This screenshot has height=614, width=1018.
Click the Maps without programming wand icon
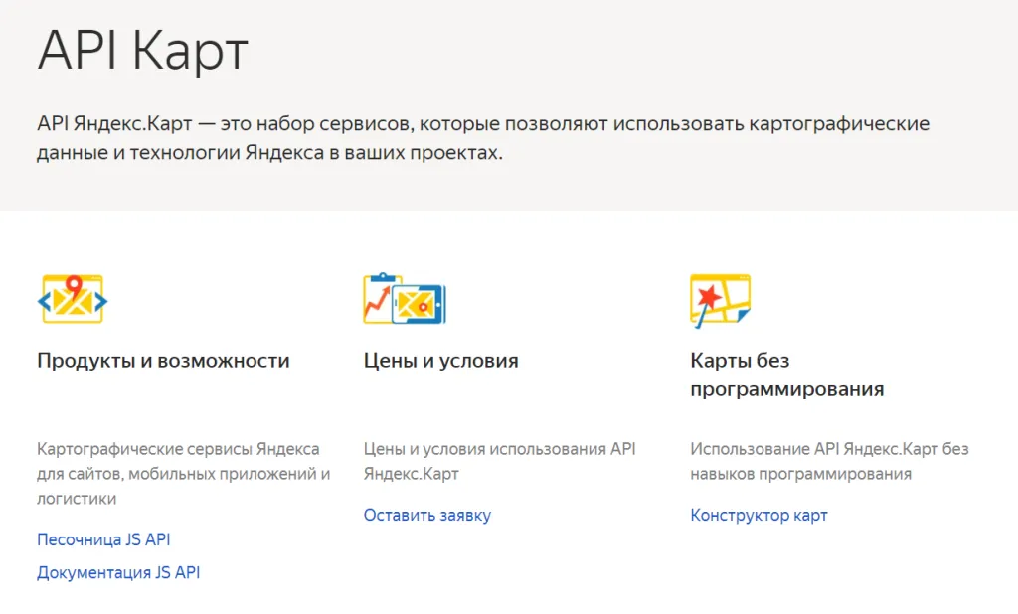coord(720,300)
